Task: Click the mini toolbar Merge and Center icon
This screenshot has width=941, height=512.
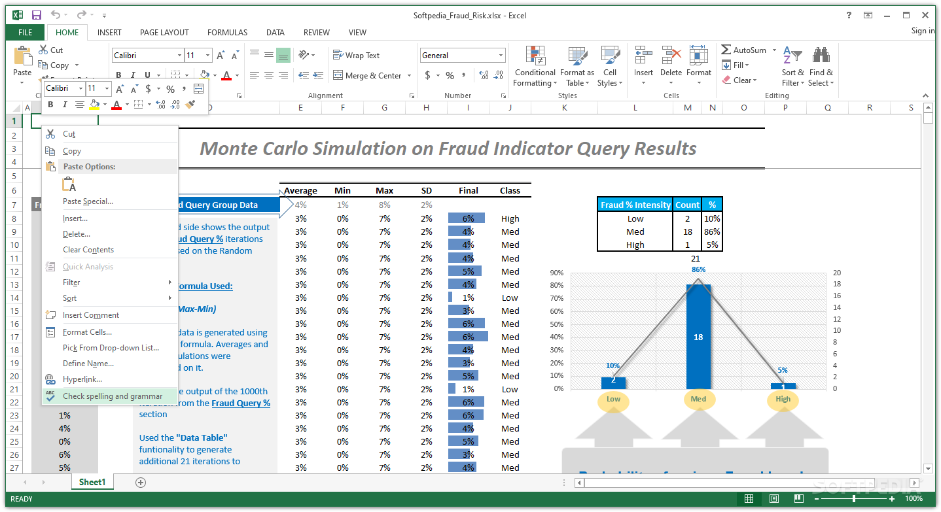Action: [199, 88]
